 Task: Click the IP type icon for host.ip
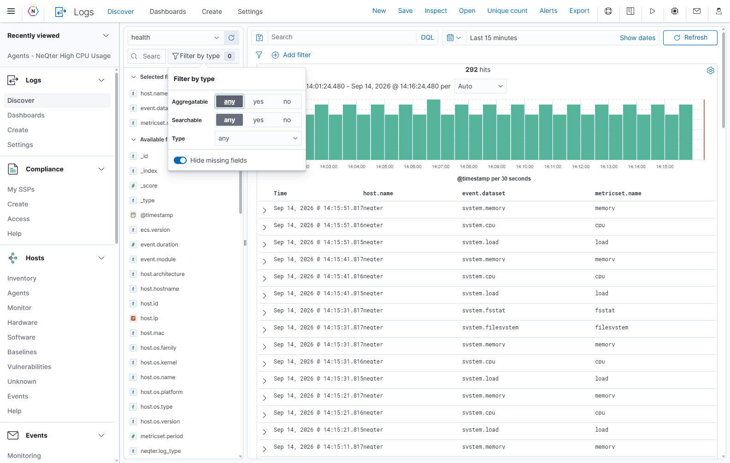133,318
